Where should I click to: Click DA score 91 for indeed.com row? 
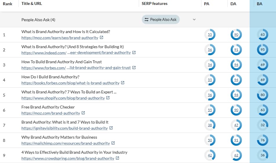click(x=236, y=50)
